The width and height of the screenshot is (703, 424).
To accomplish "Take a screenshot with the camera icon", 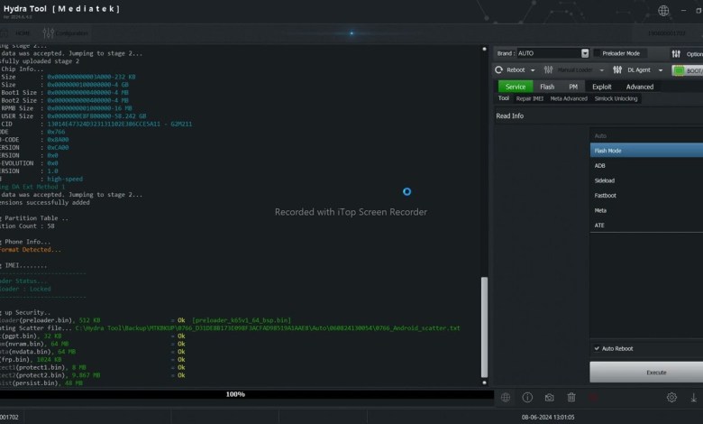I will (x=549, y=397).
